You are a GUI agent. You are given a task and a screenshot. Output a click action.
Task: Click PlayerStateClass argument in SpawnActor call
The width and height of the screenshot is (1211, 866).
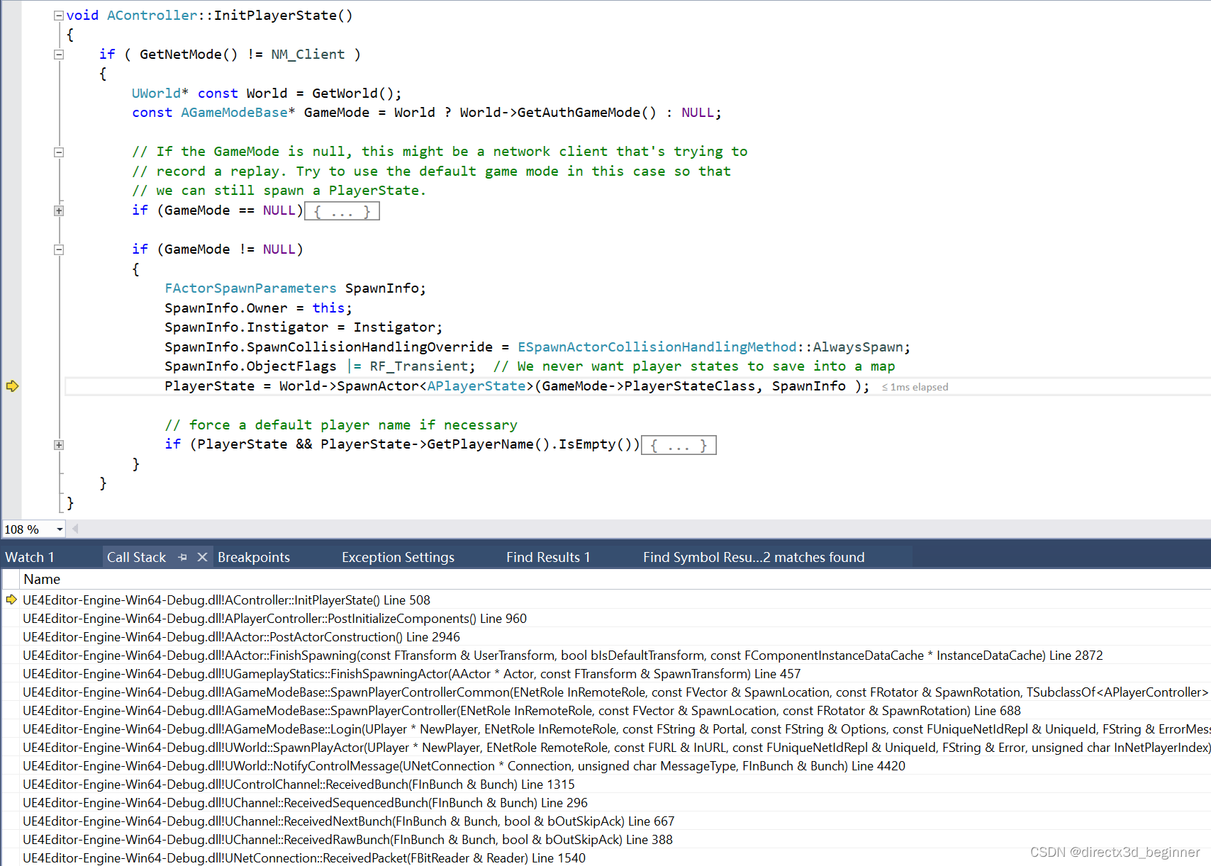[x=689, y=386]
